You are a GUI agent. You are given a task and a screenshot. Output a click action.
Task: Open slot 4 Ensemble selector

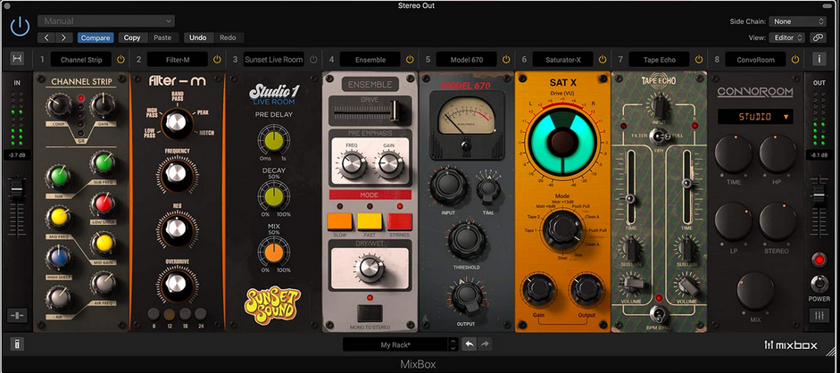[x=370, y=60]
